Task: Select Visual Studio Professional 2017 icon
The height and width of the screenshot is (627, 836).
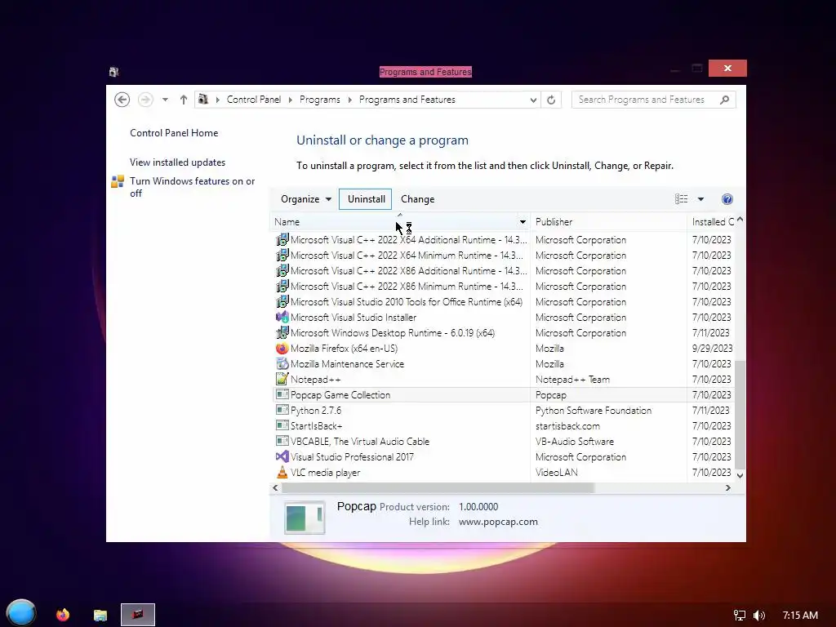Action: 282,457
